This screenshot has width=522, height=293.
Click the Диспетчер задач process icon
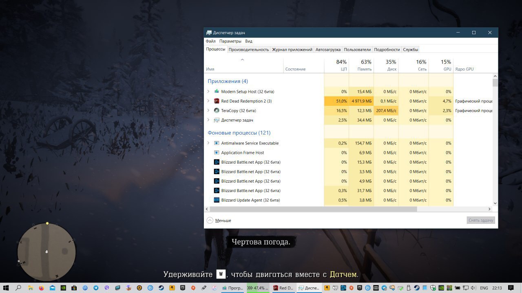[217, 120]
